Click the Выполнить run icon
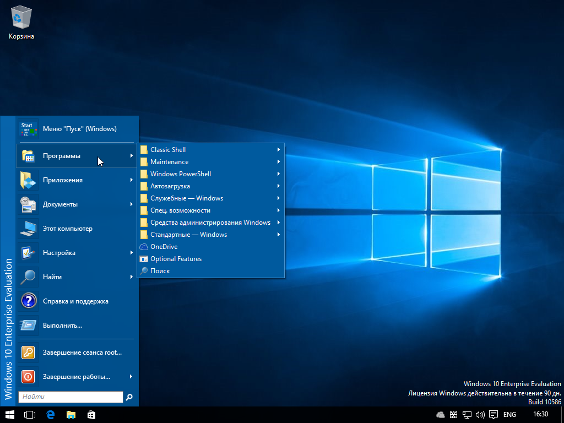 (x=29, y=325)
